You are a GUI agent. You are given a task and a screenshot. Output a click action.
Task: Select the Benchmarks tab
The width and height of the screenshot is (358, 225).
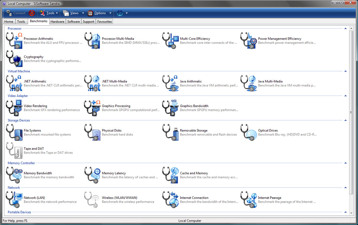[39, 21]
